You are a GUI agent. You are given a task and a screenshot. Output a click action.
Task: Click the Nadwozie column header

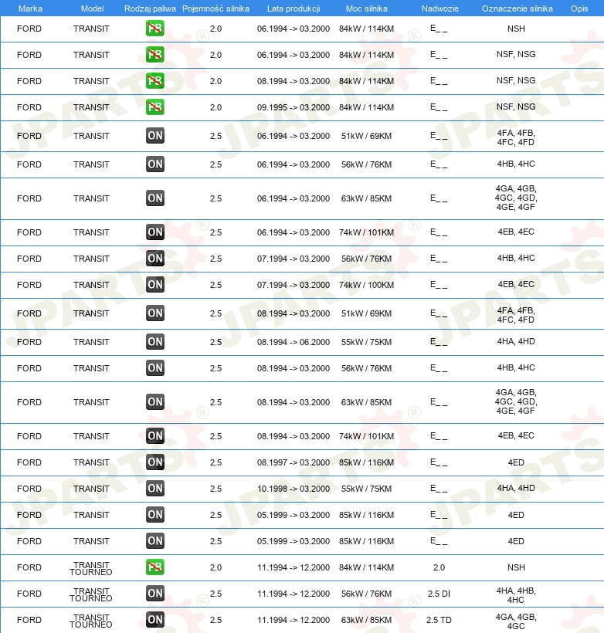click(440, 8)
